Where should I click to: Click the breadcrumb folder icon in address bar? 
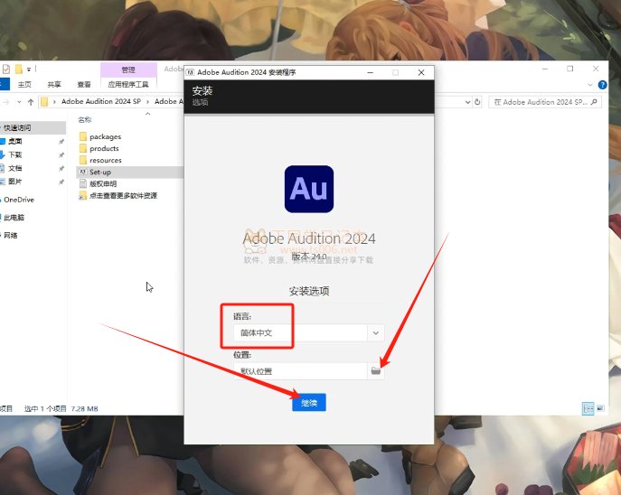pyautogui.click(x=44, y=102)
